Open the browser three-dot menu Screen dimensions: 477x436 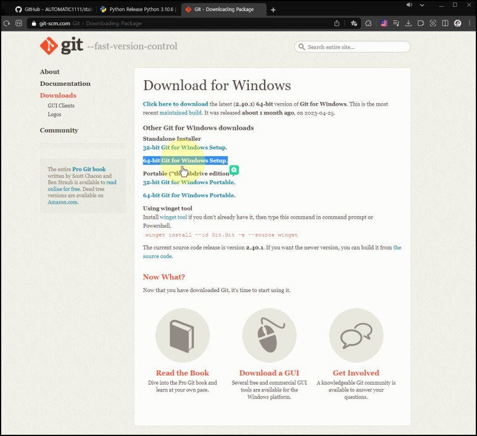coord(470,23)
